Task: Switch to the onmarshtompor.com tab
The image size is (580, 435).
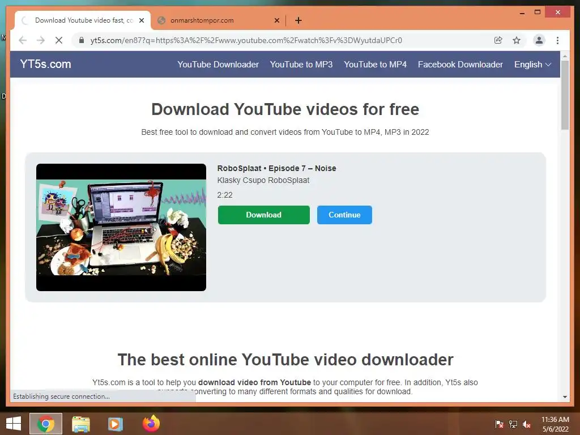Action: click(x=218, y=20)
